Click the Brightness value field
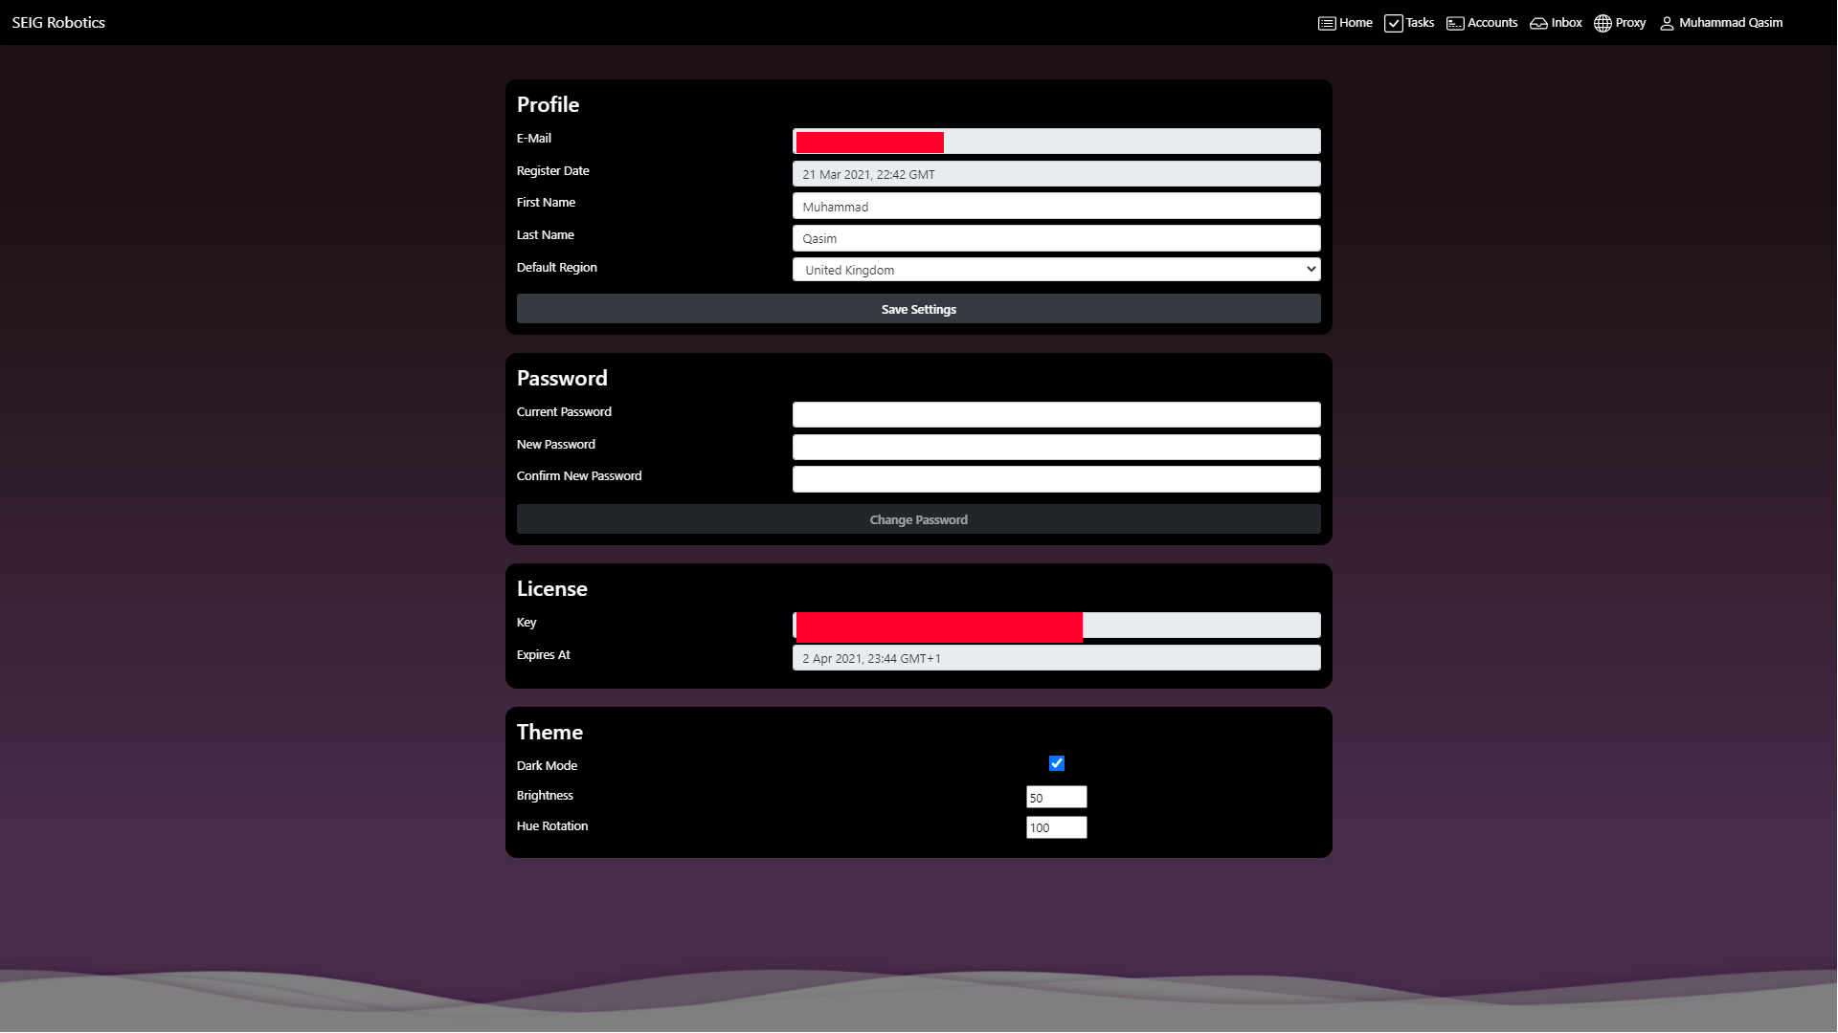The width and height of the screenshot is (1838, 1033). [1056, 797]
